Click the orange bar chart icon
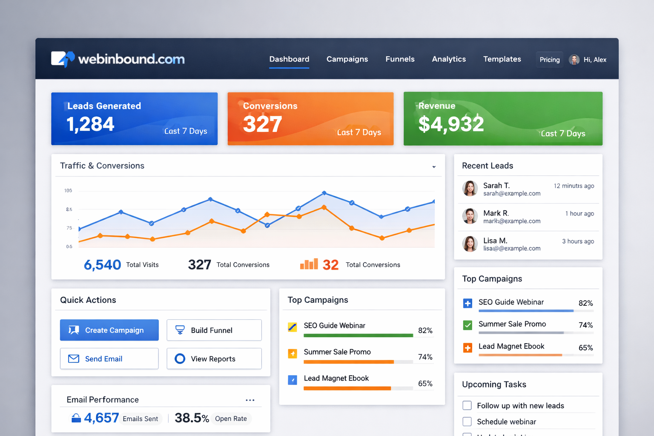 click(309, 264)
